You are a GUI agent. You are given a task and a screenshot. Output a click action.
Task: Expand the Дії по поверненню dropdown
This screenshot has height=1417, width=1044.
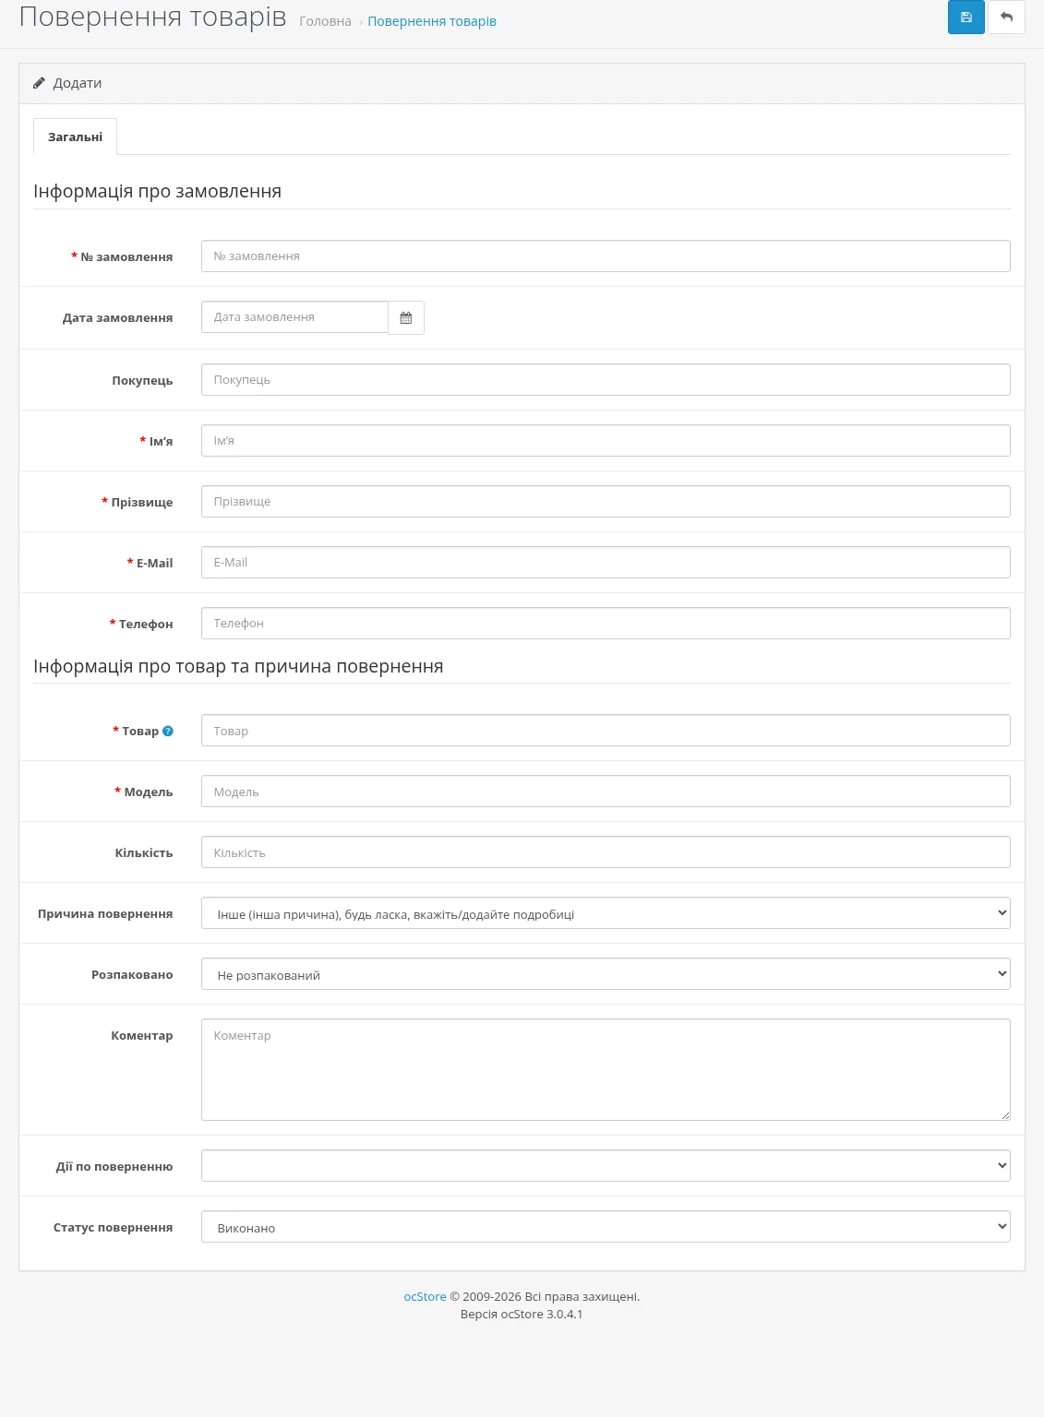(x=606, y=1165)
